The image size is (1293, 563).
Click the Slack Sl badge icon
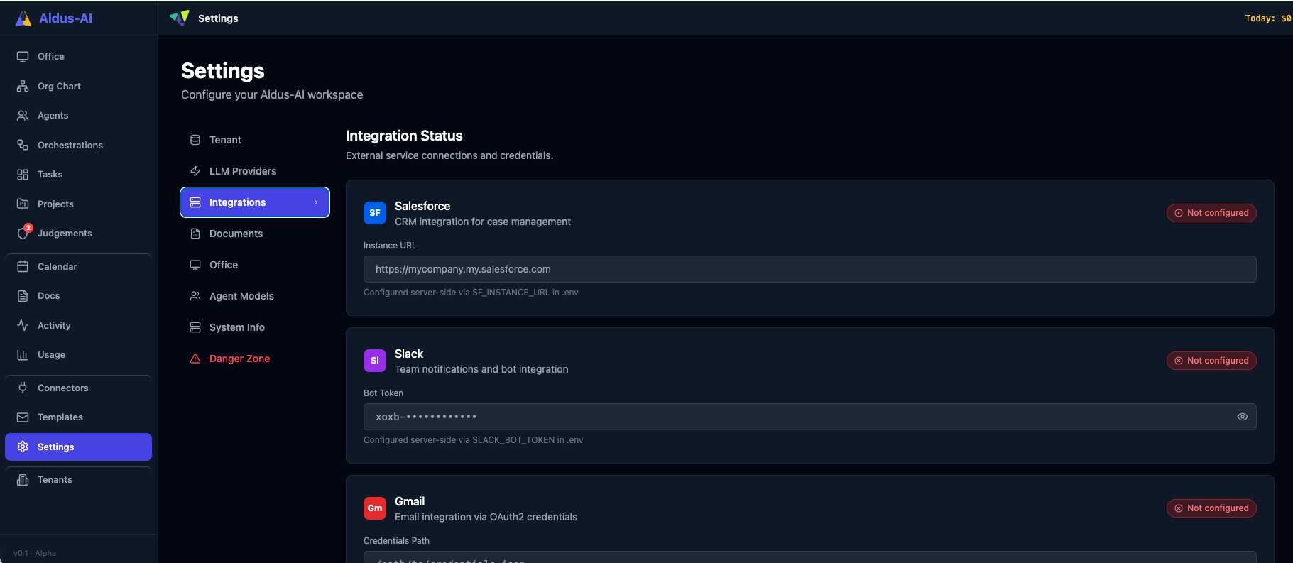point(375,361)
